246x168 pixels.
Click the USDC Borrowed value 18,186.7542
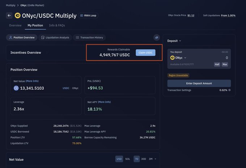(61, 132)
